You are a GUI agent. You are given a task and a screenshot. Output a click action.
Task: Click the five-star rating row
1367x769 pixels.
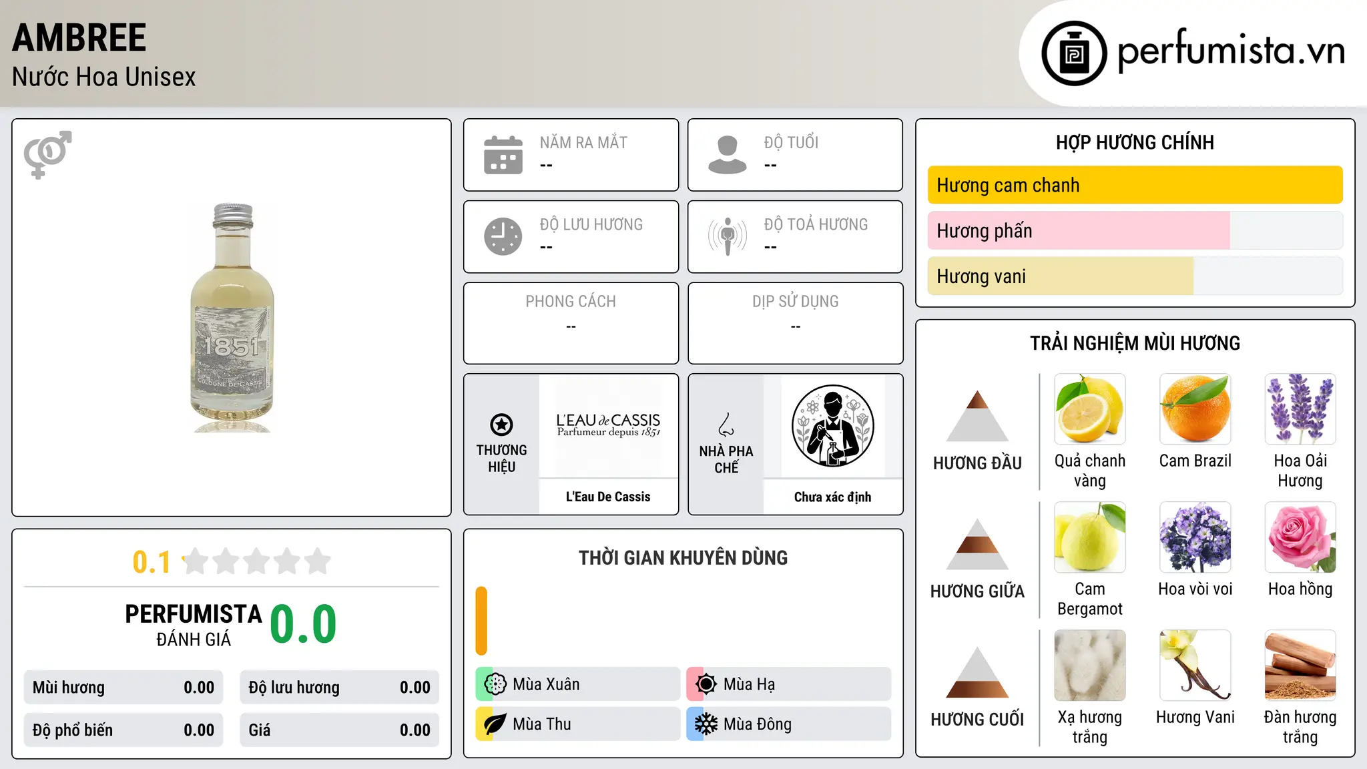[x=256, y=561]
